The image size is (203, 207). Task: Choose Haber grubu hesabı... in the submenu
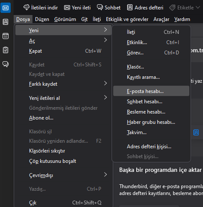click(151, 122)
